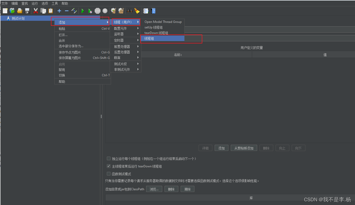
Task: Click 删除 button next to 浏览...
Action: (x=171, y=189)
